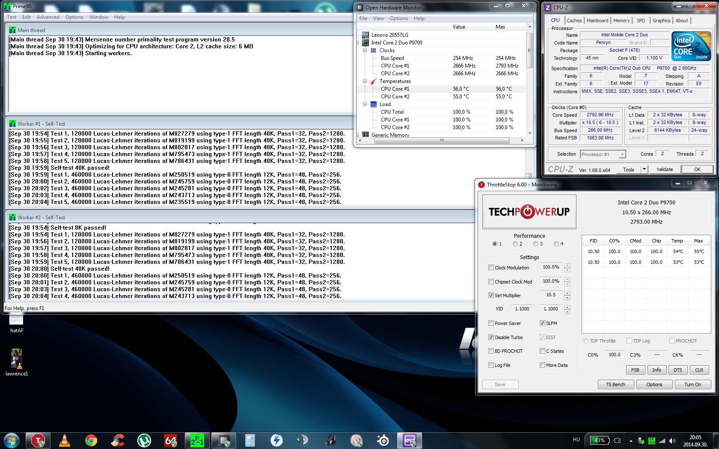The height and width of the screenshot is (449, 719).
Task: Open ThrottleStop Options button
Action: 654,384
